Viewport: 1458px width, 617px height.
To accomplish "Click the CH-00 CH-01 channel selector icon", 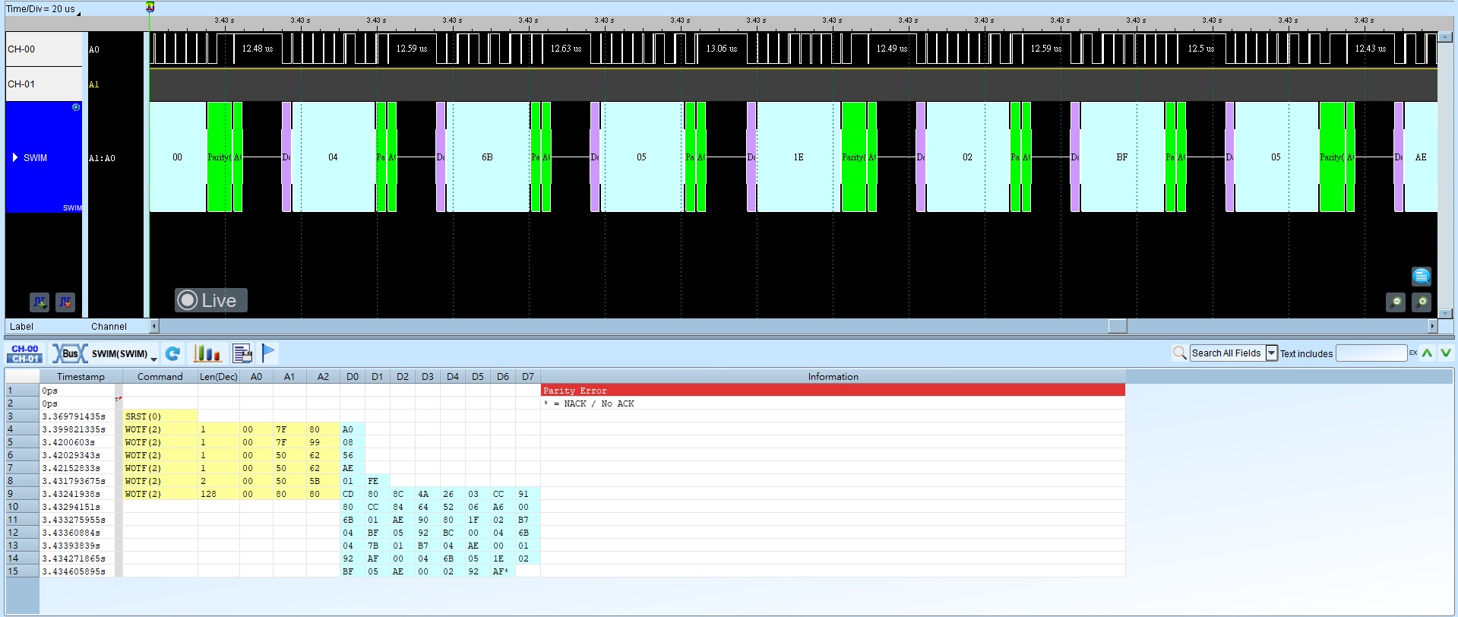I will [x=25, y=353].
